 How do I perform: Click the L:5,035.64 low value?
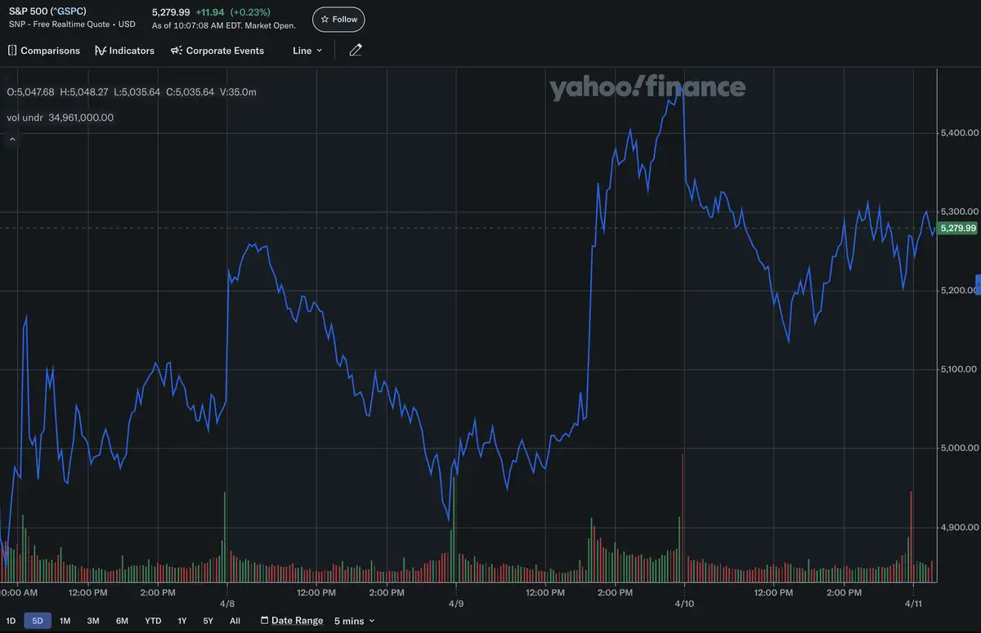click(137, 92)
